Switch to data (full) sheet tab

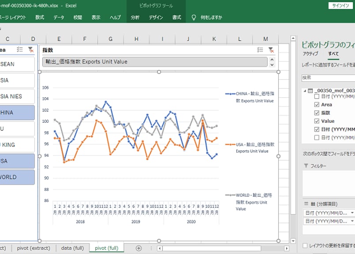[72, 248]
